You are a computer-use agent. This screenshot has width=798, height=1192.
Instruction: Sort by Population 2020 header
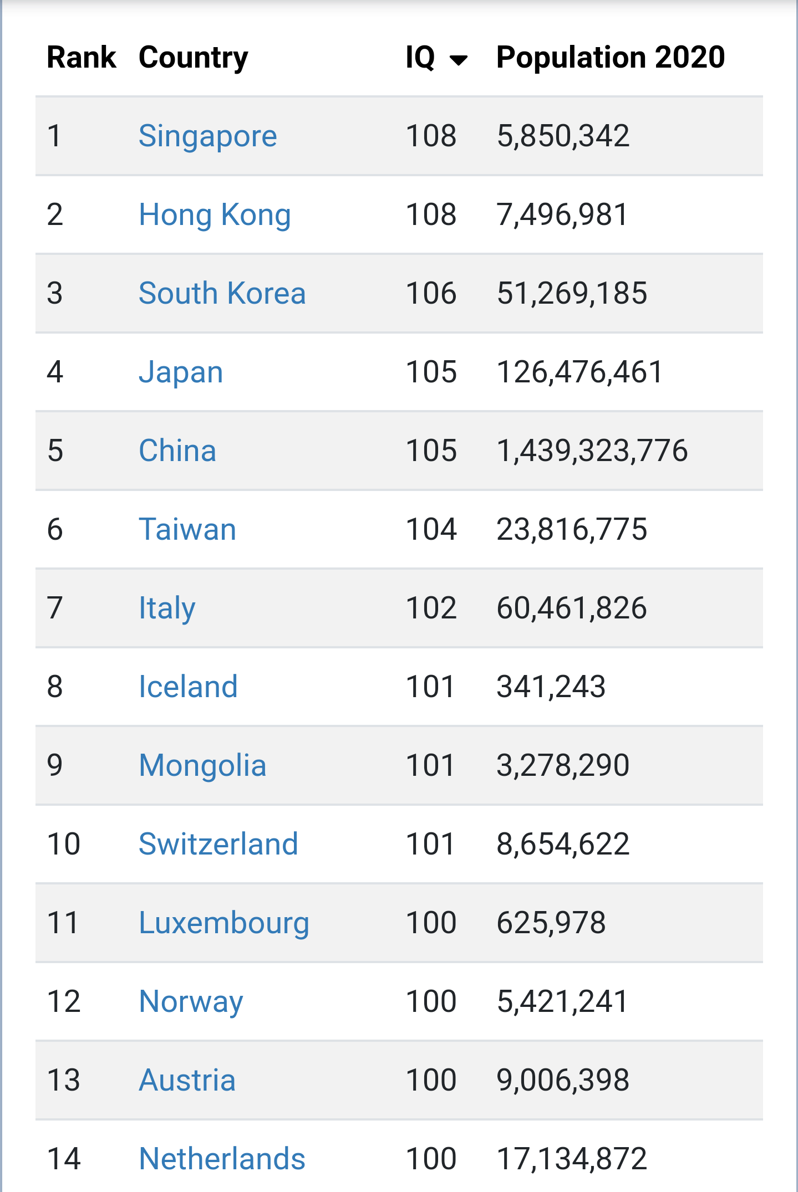tap(611, 58)
